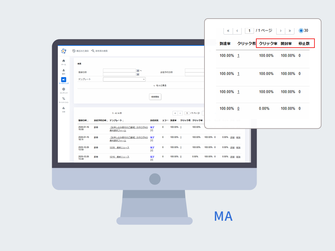Open the 顧客 (customers) person icon in sidebar
This screenshot has height=251, width=335.
pyautogui.click(x=64, y=70)
